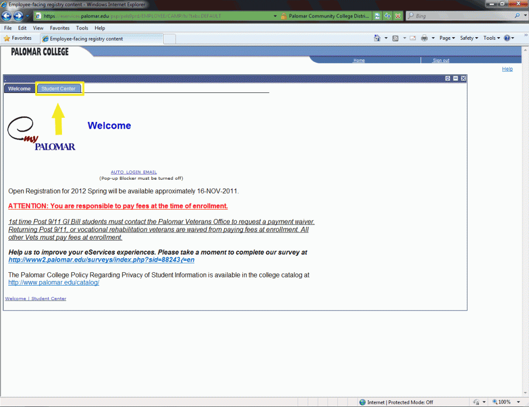Open the Edit menu
The width and height of the screenshot is (529, 407).
coord(22,28)
